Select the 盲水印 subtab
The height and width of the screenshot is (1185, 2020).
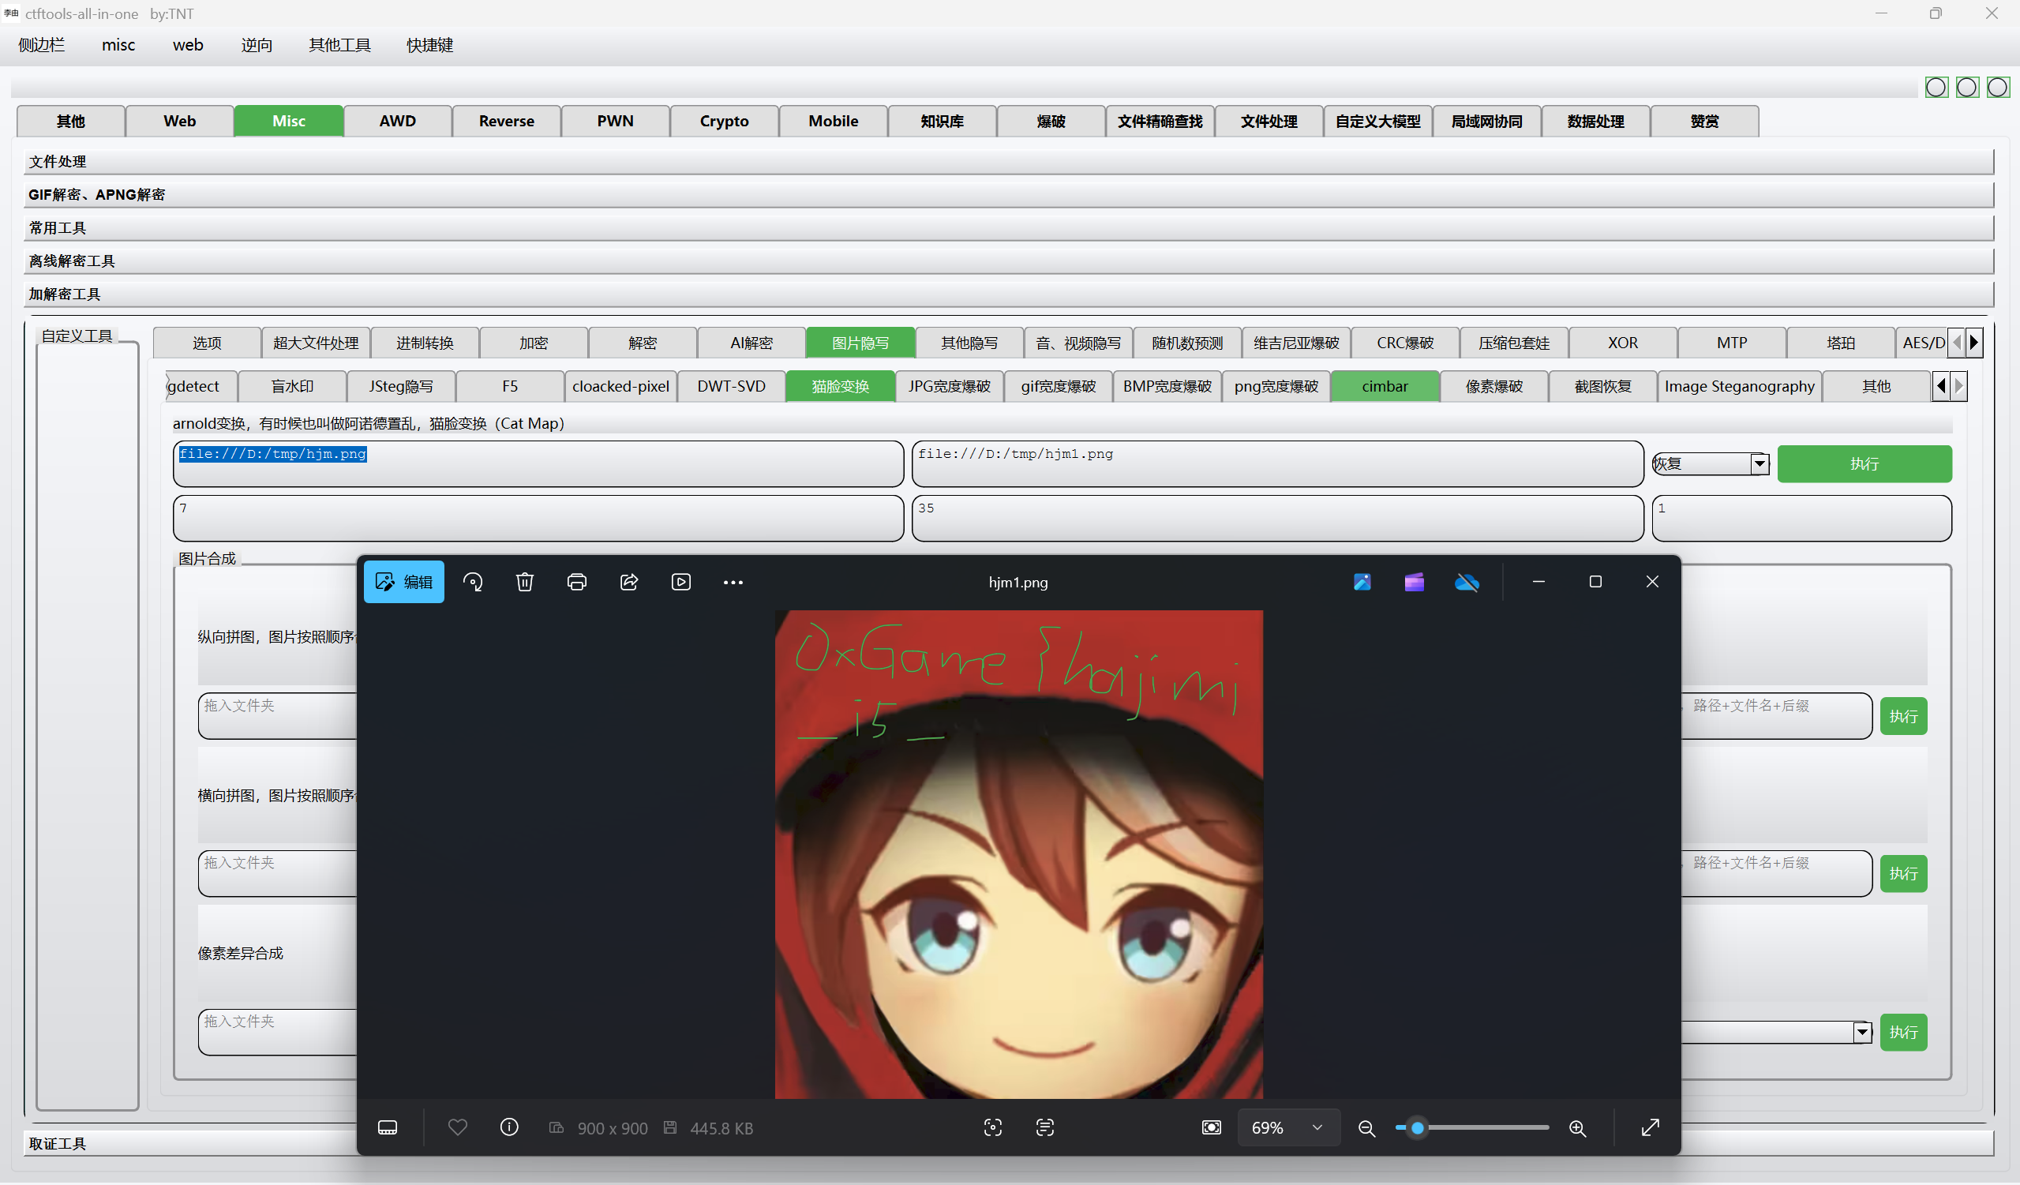click(x=293, y=387)
